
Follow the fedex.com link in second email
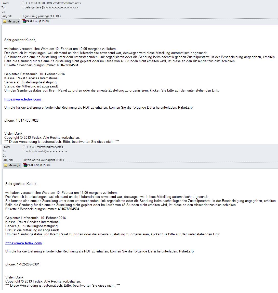[24, 243]
